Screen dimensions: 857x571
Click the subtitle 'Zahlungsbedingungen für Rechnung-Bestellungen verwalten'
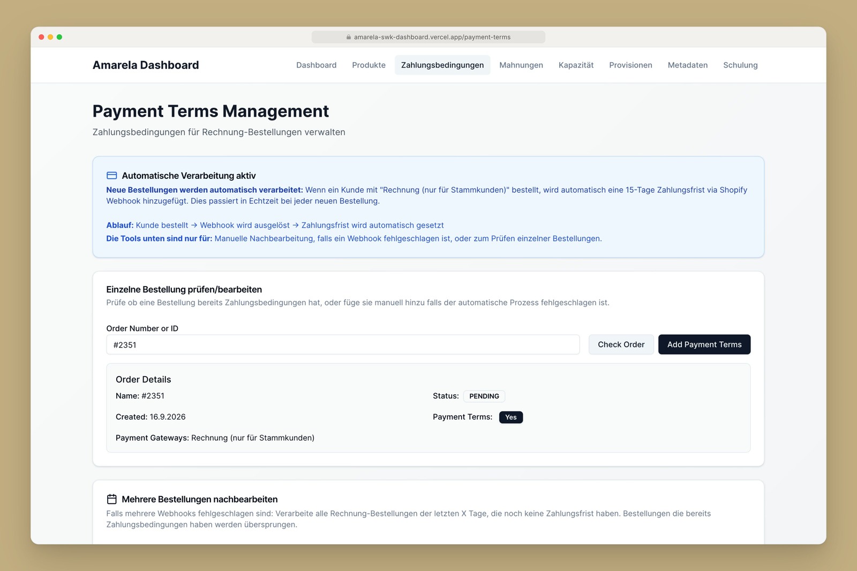point(219,132)
